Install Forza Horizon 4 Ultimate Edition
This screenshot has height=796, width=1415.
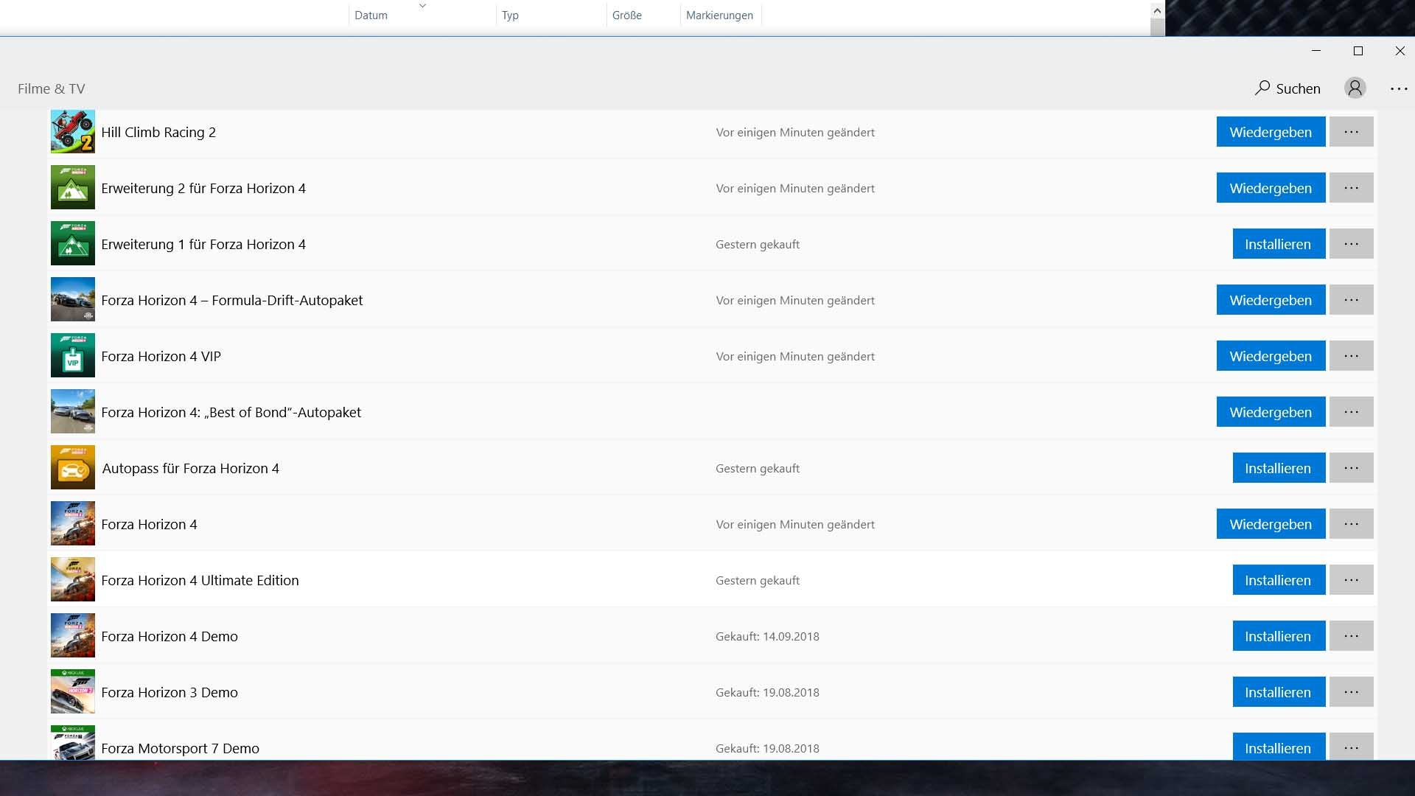[x=1279, y=580]
